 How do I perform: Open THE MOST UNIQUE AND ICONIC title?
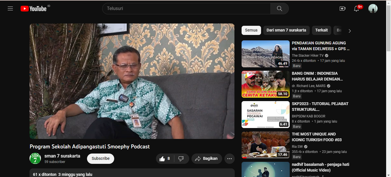pos(317,137)
